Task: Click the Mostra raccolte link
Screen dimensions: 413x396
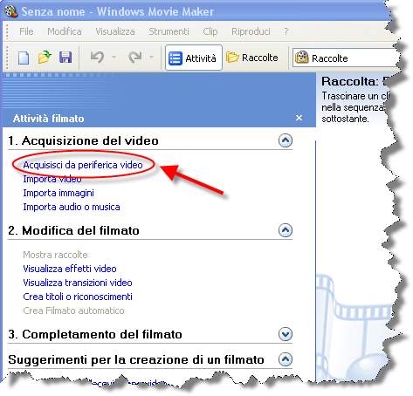Action: [55, 255]
